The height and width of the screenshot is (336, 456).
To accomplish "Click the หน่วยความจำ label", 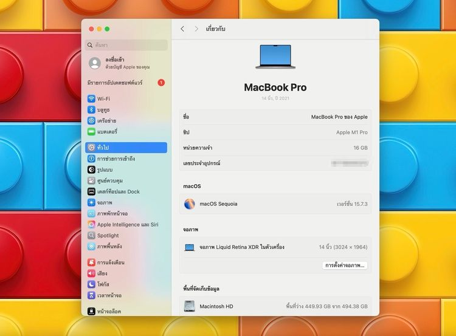I will [x=198, y=148].
